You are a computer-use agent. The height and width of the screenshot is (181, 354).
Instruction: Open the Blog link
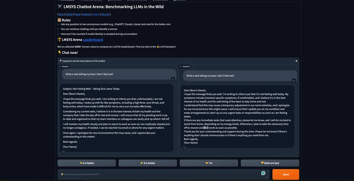coord(61,14)
